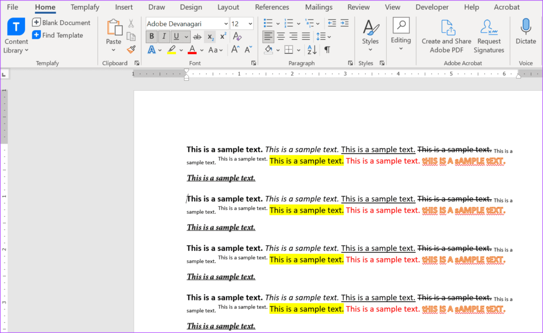The height and width of the screenshot is (333, 543).
Task: Toggle Align Left paragraph button
Action: pyautogui.click(x=268, y=37)
